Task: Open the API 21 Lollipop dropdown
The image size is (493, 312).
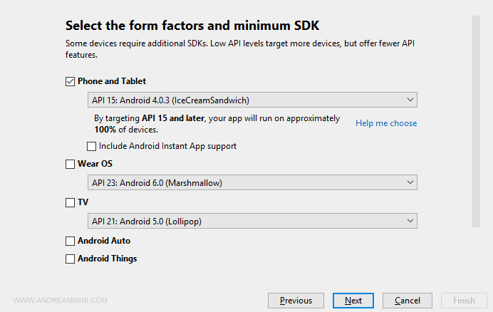Action: 252,221
